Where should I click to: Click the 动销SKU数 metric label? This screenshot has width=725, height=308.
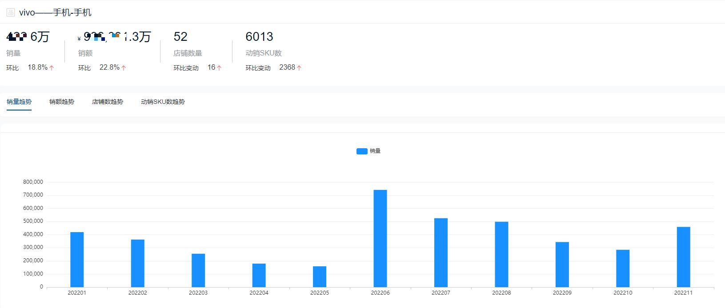(264, 53)
